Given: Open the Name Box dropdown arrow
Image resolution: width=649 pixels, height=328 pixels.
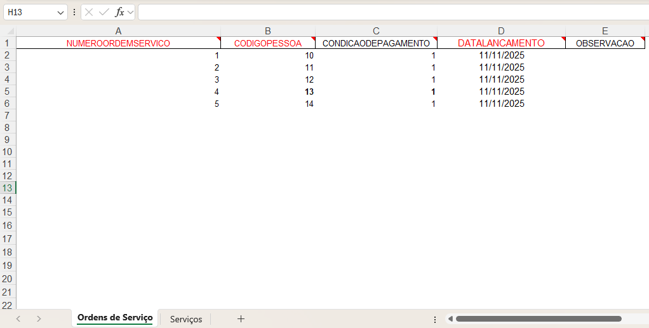Looking at the screenshot, I should pyautogui.click(x=61, y=12).
